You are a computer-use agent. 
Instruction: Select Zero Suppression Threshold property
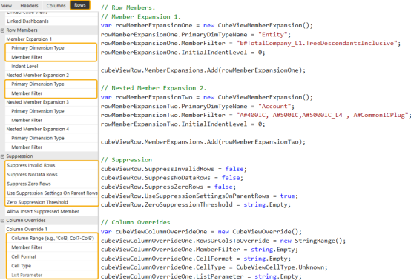click(51, 202)
